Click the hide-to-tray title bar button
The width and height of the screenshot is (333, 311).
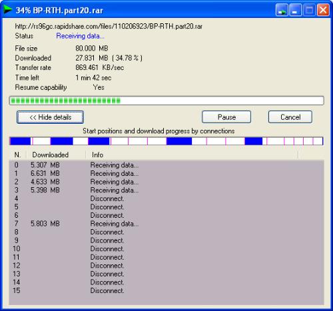click(282, 10)
